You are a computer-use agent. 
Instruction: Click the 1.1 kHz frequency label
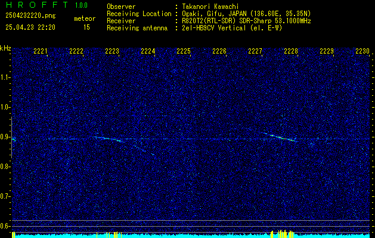pyautogui.click(x=5, y=77)
